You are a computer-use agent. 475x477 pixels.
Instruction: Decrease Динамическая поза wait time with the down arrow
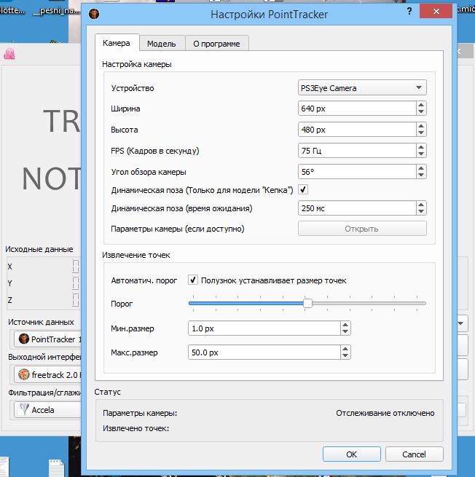point(421,211)
